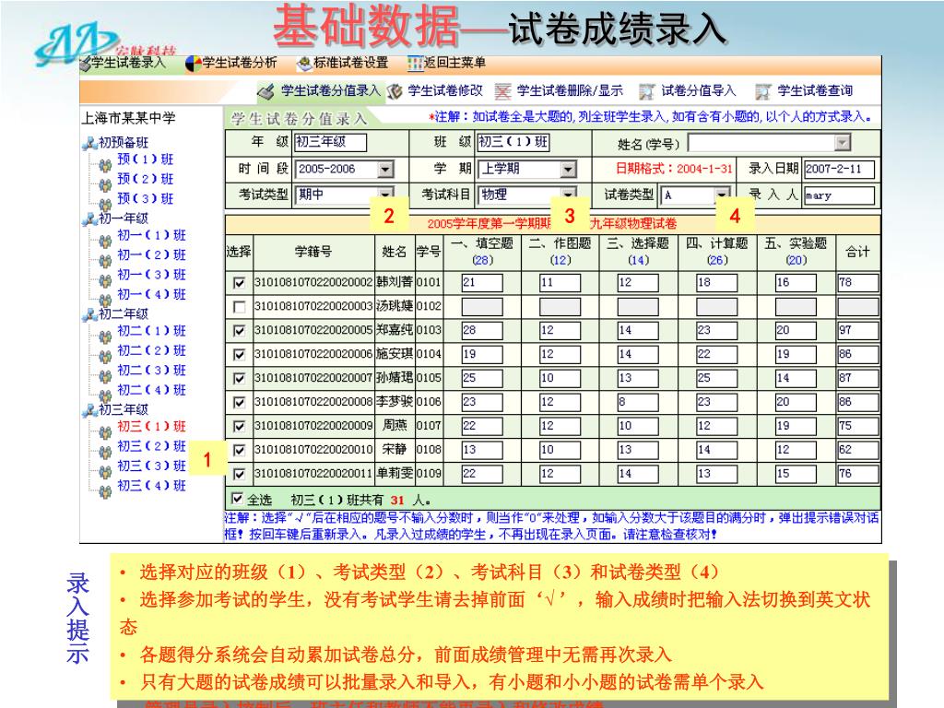Viewport: 944px width, 708px height.
Task: Click the 初预备班 grade group icon
Action: pos(90,143)
